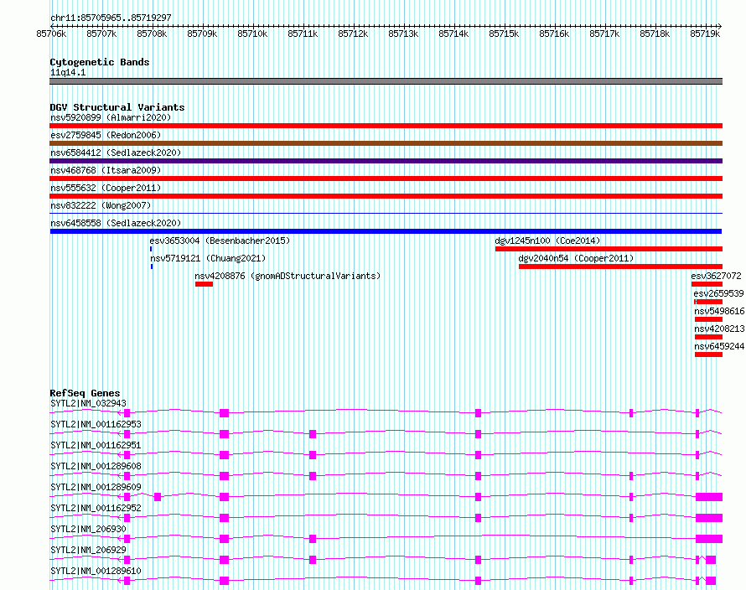Viewport: 746px width, 590px height.
Task: Click the 11q14.1 band label
Action: pos(68,72)
